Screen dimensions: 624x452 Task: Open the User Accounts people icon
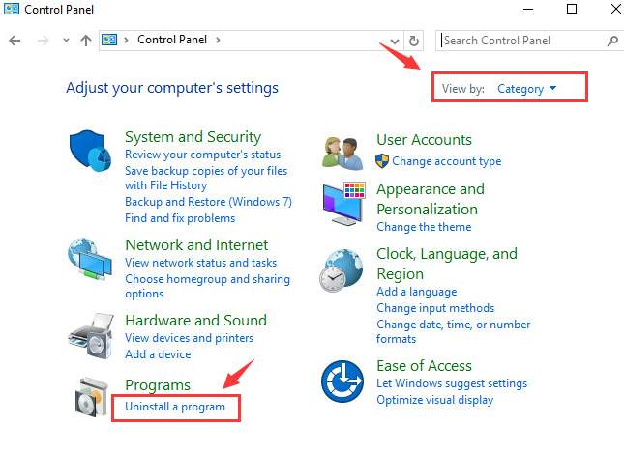coord(342,154)
